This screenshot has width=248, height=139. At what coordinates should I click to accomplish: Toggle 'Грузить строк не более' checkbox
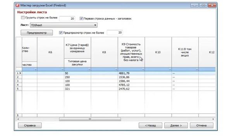(22, 18)
